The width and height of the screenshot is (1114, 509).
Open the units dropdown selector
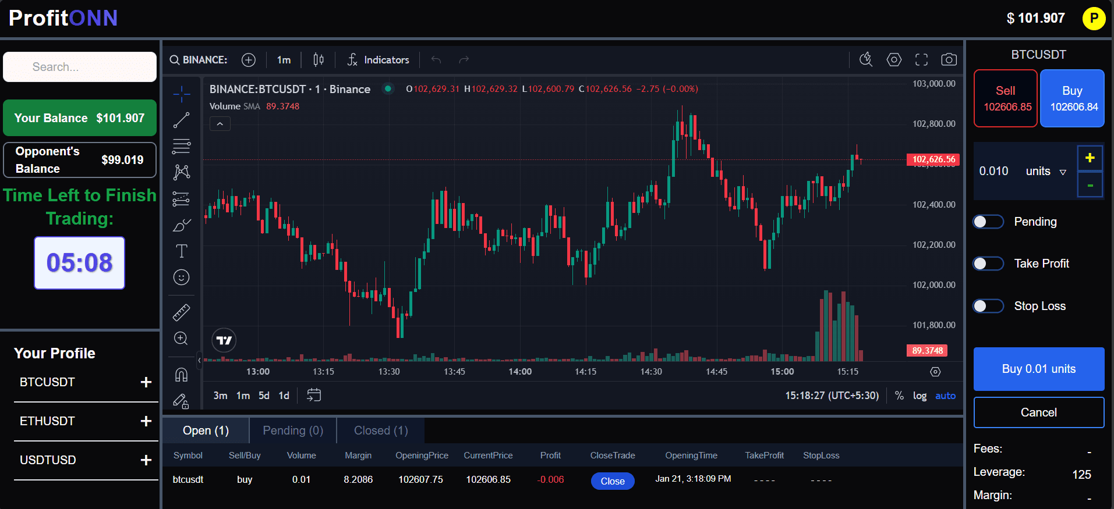point(1046,171)
